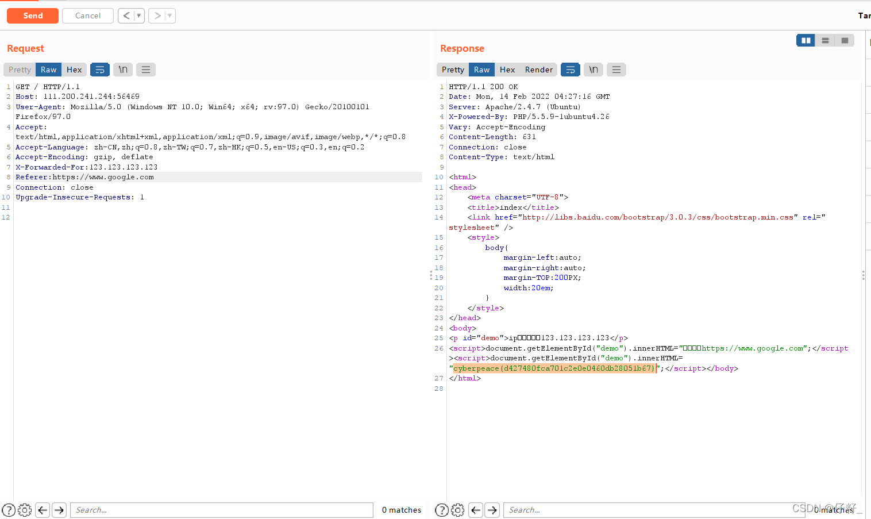Select tabbed combined layout

(845, 40)
